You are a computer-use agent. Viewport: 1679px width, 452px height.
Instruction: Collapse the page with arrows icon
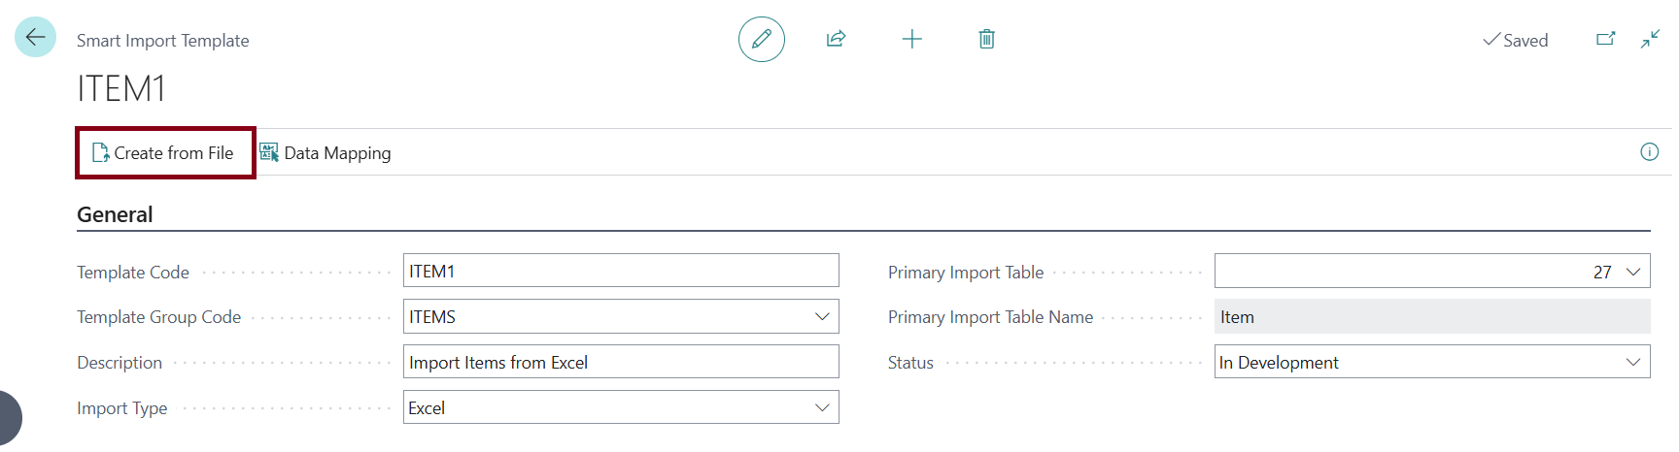pos(1650,39)
